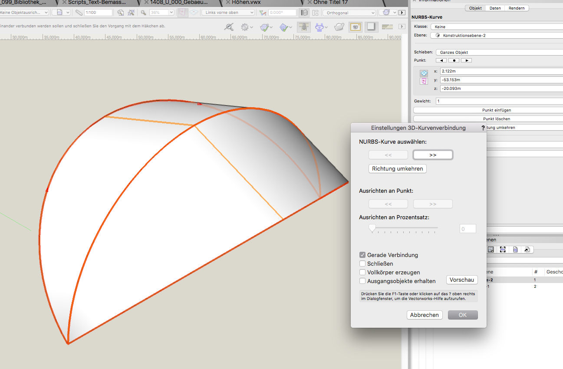Click the page shortcut arrow icon in navigation palette

pos(527,250)
